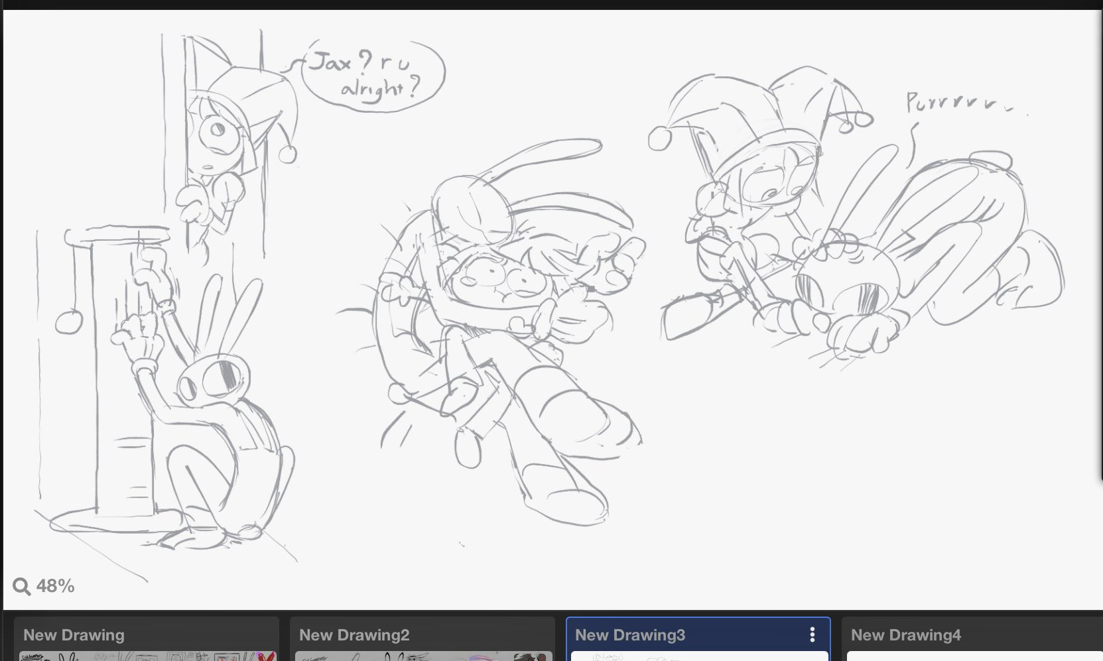Open the New Drawing3 thumbnail preview
The image size is (1103, 661).
pos(698,656)
